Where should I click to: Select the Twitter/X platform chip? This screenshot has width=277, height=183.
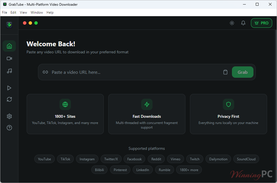click(111, 159)
